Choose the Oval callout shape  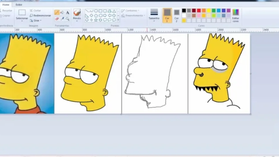click(x=110, y=20)
